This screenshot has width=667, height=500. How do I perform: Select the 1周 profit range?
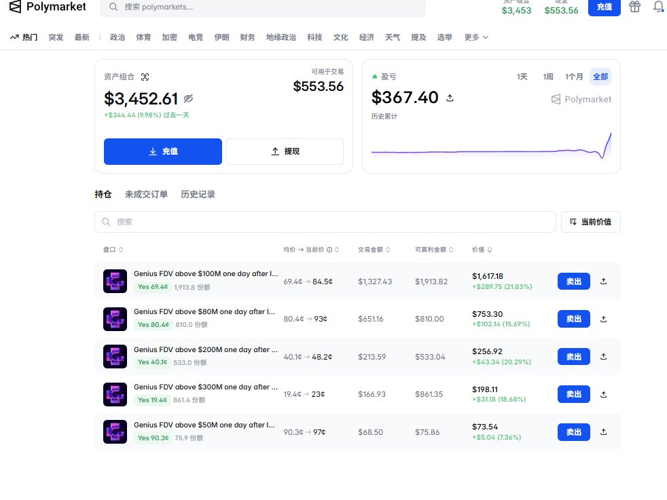click(x=548, y=77)
